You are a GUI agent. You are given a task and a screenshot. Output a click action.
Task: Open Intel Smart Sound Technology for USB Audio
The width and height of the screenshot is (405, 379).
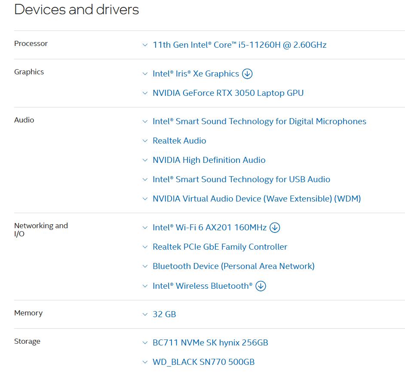241,180
